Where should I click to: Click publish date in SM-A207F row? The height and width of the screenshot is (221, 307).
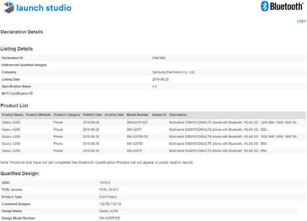point(91,129)
